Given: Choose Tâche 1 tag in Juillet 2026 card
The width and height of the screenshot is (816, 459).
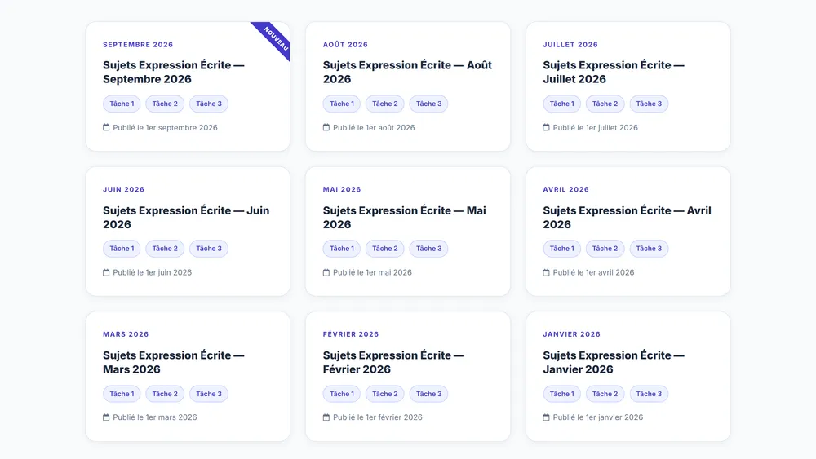Looking at the screenshot, I should tap(561, 104).
